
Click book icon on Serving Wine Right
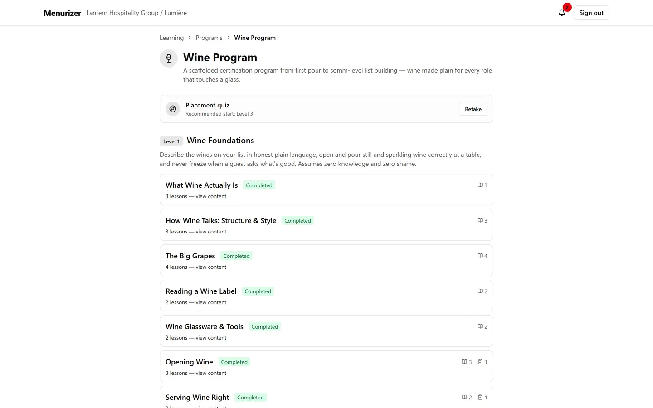(464, 397)
